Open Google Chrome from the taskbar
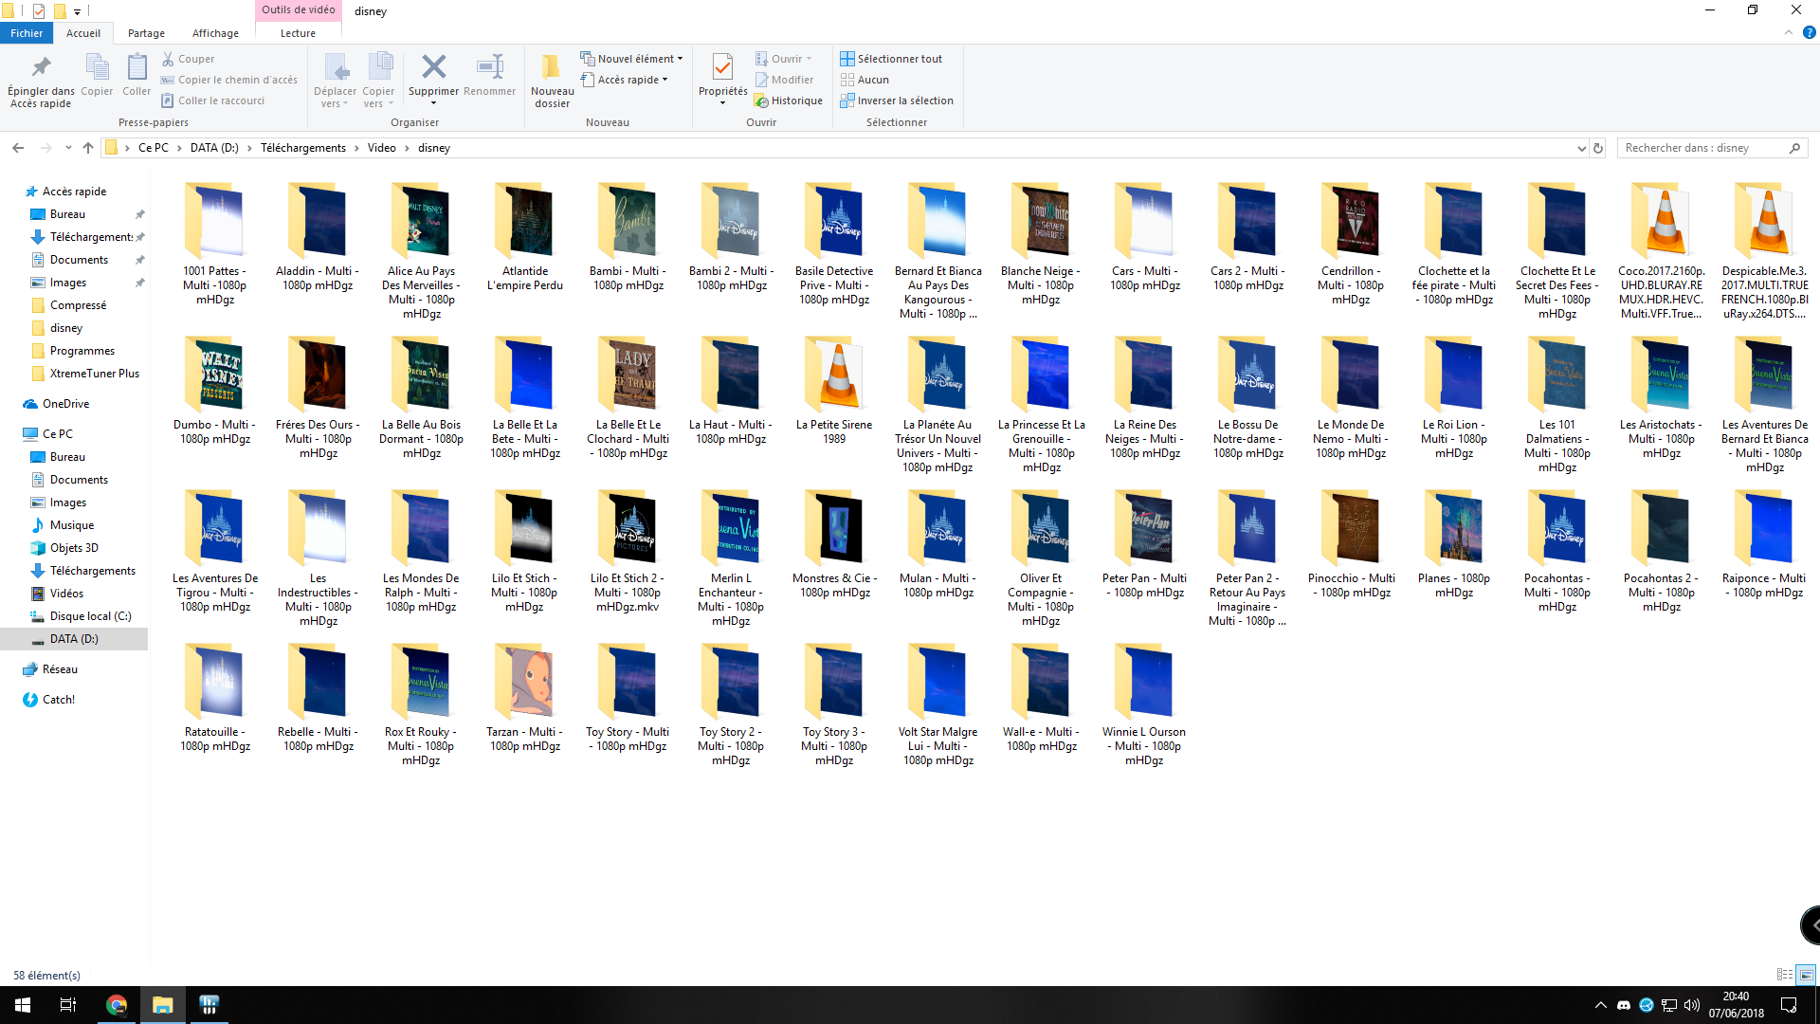Image resolution: width=1820 pixels, height=1024 pixels. (117, 1005)
